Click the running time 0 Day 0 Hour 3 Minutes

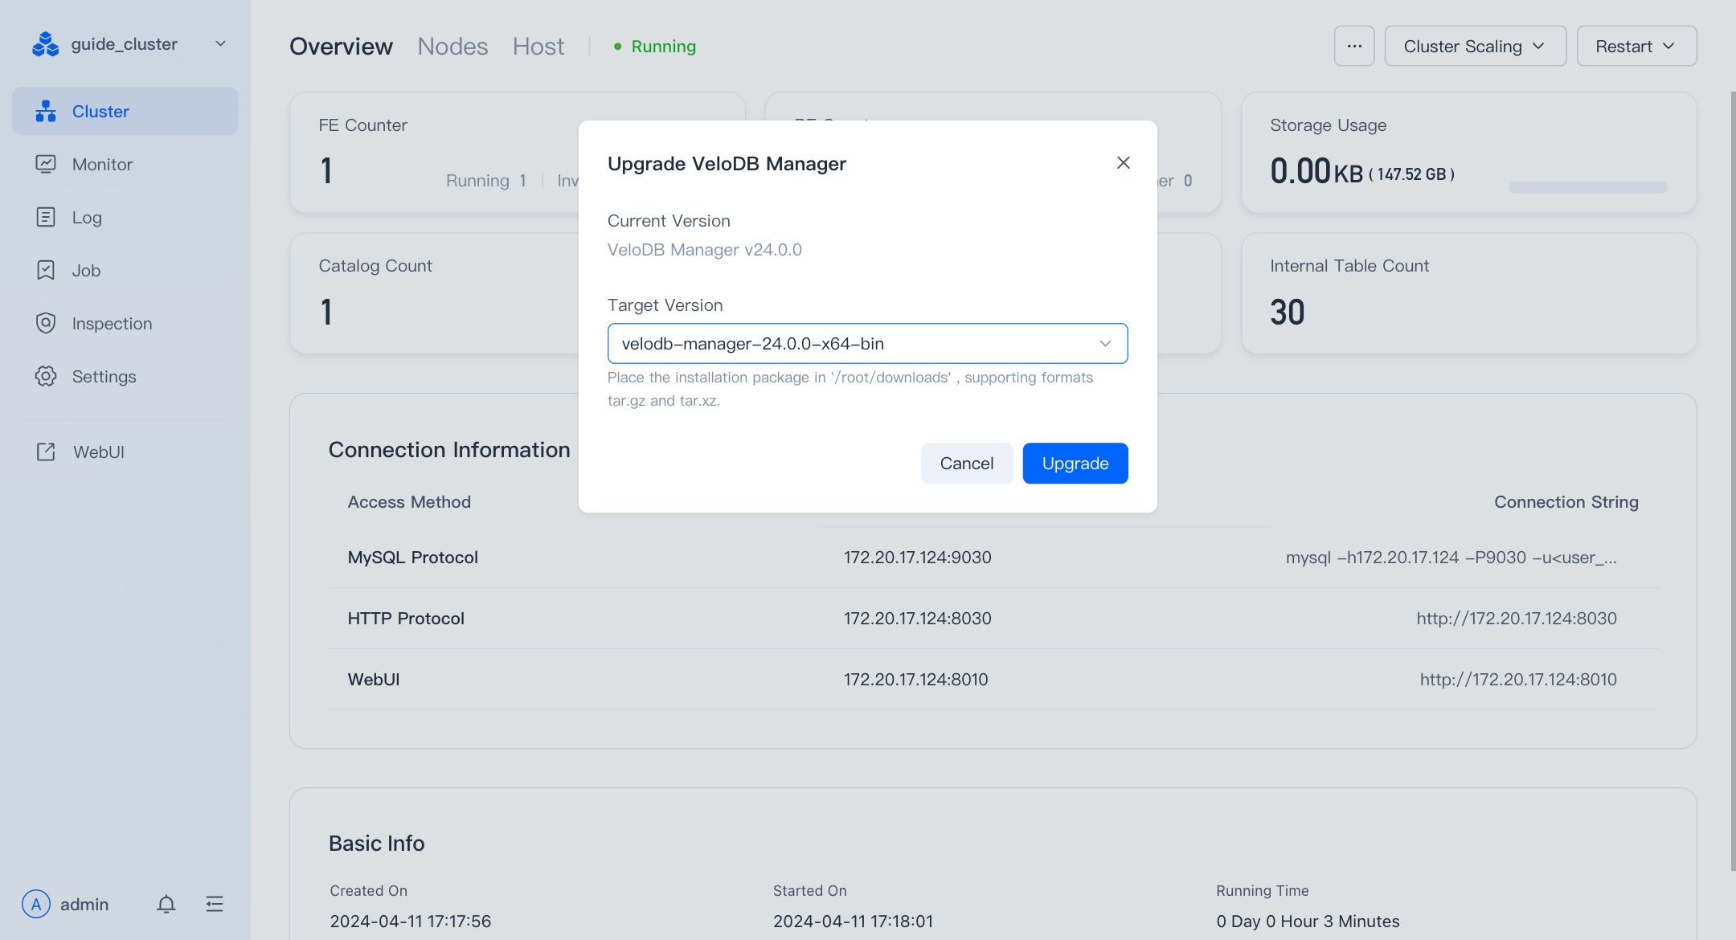pos(1308,922)
